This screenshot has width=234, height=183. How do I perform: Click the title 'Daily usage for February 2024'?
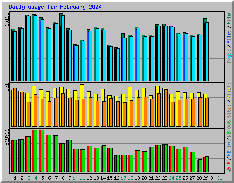click(x=55, y=7)
